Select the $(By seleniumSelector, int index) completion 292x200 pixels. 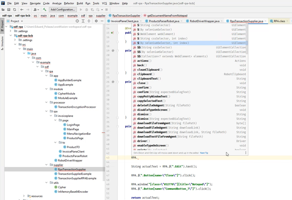tap(189, 43)
